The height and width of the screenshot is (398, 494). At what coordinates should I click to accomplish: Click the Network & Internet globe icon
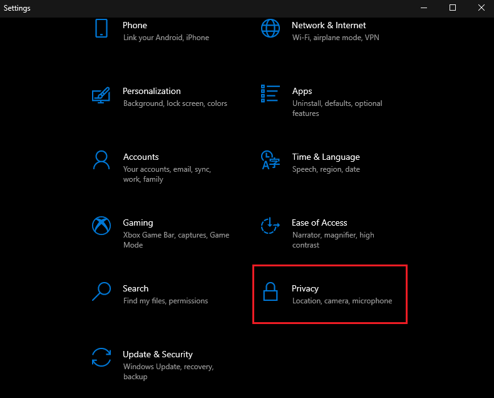(x=270, y=28)
